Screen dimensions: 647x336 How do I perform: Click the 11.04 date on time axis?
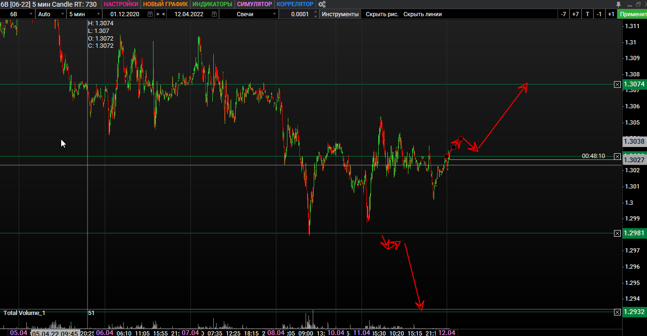[362, 333]
